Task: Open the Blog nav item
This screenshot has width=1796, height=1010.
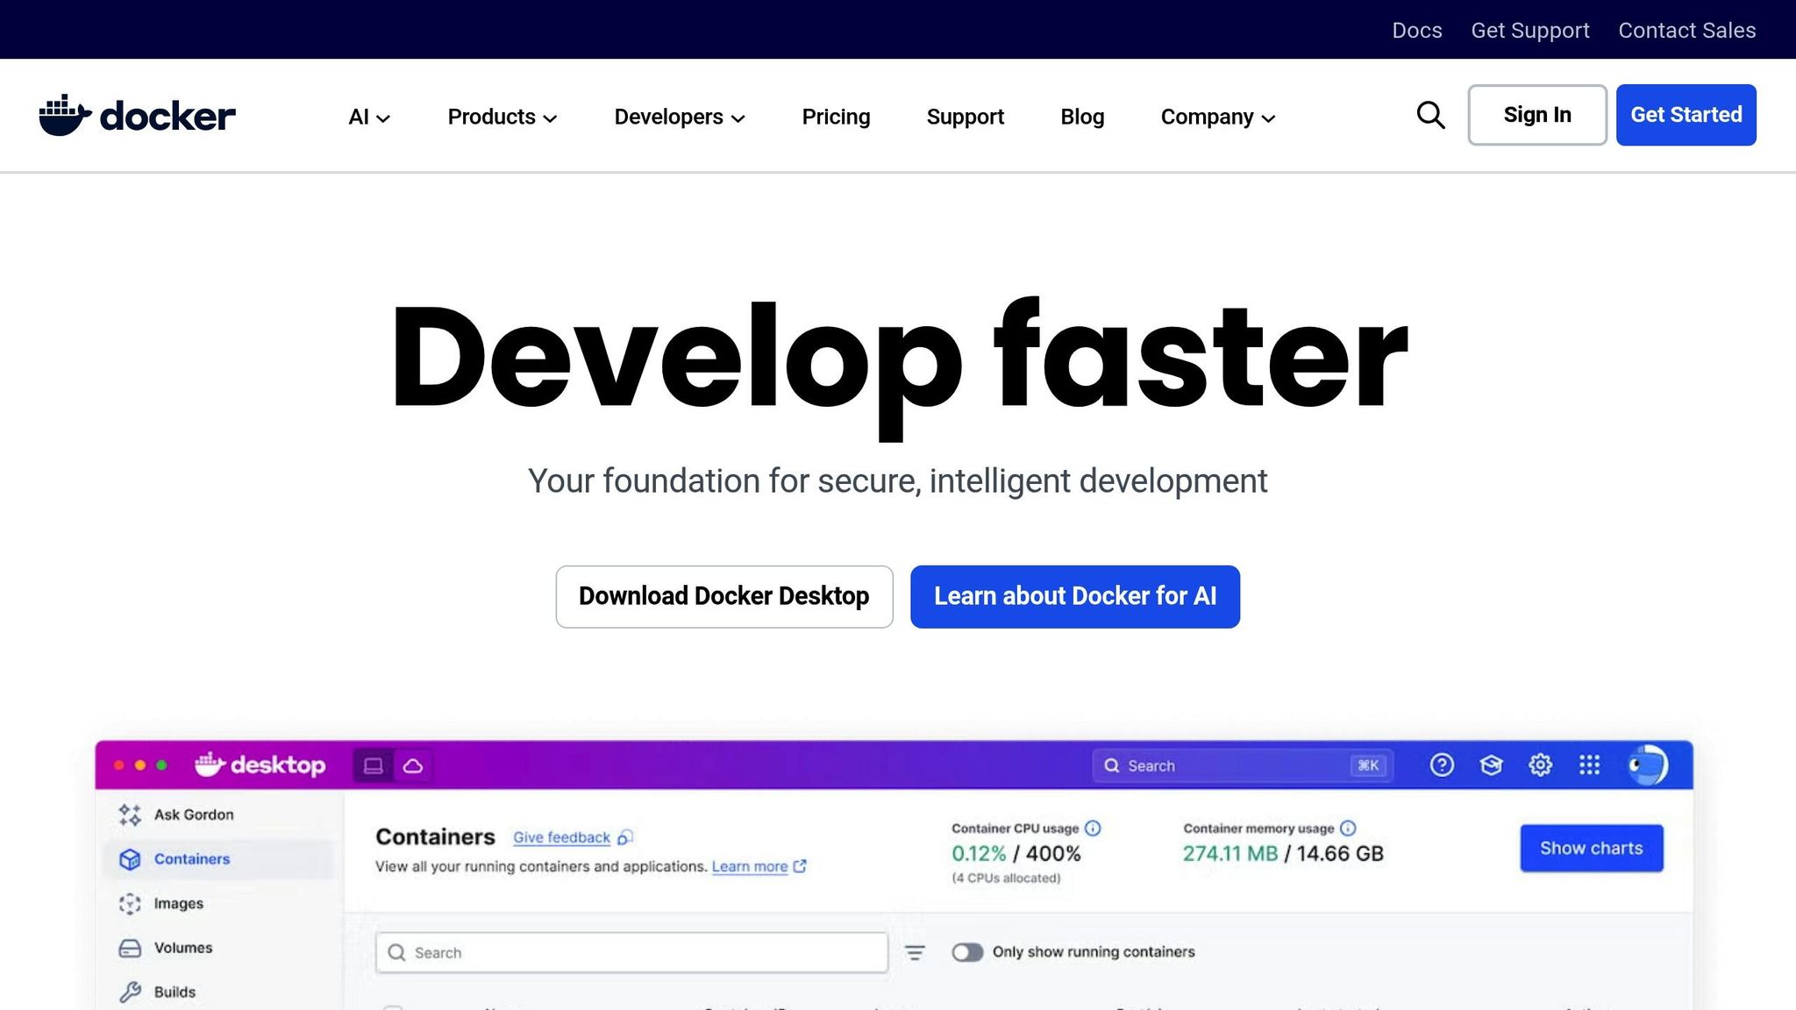Action: (x=1082, y=117)
